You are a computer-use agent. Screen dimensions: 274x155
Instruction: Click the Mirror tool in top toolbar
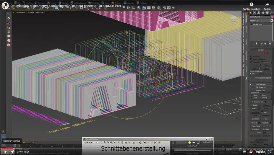(x=129, y=8)
